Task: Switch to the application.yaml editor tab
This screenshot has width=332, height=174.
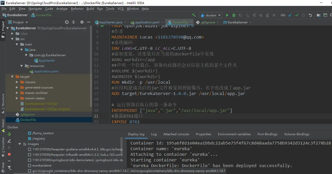Action: pos(147,22)
